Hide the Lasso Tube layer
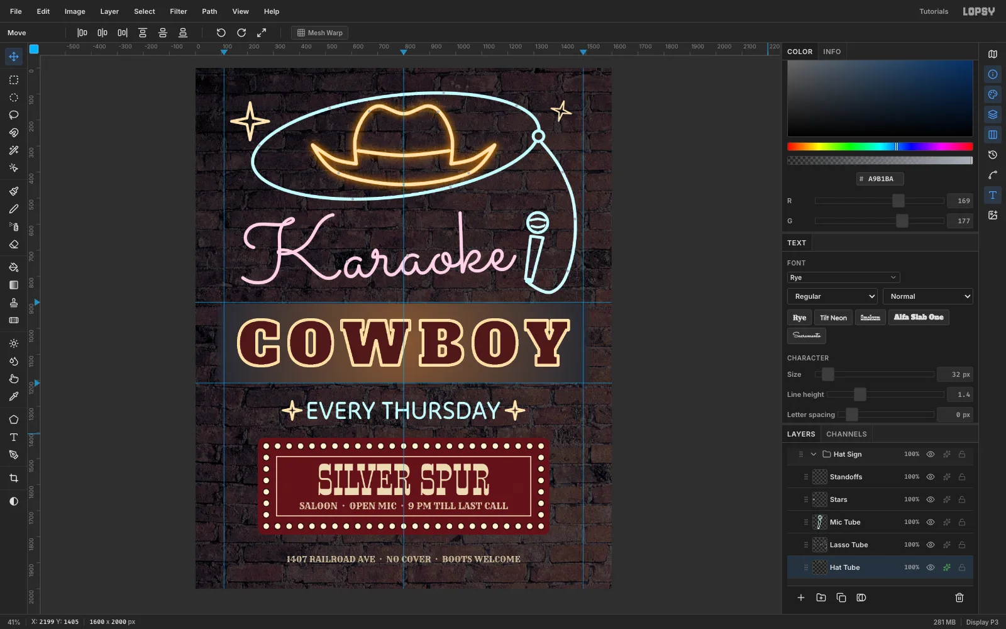1006x629 pixels. pyautogui.click(x=931, y=545)
